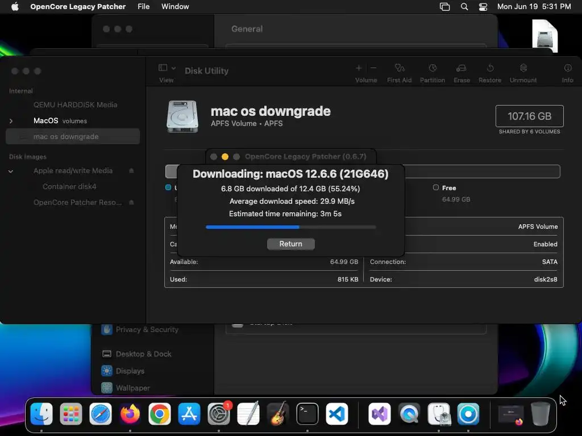Click the Add Volume plus icon
This screenshot has width=582, height=436.
[359, 68]
